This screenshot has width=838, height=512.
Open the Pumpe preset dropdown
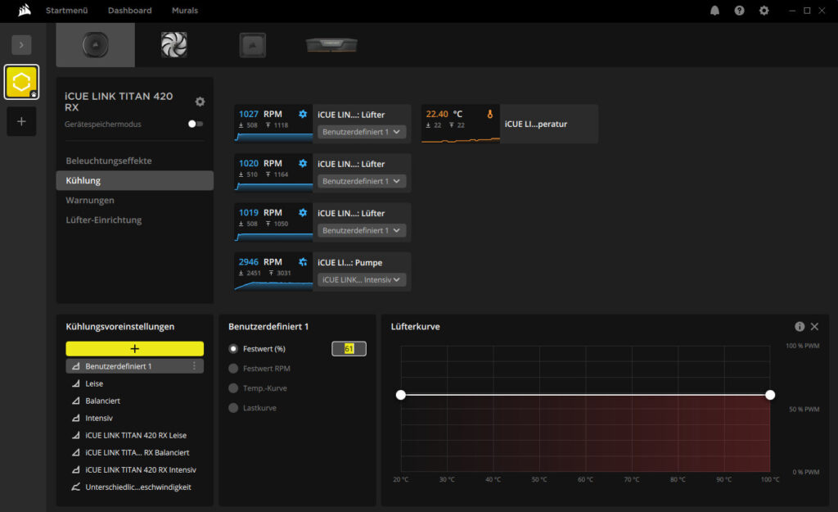click(x=362, y=279)
